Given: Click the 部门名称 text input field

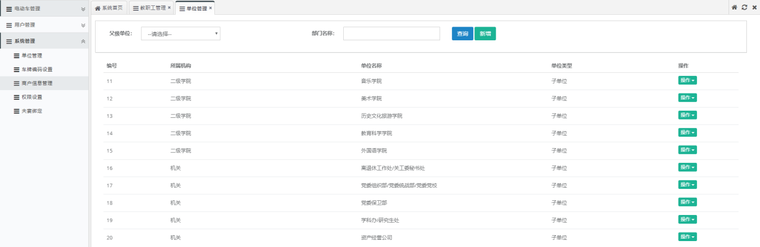Looking at the screenshot, I should [x=391, y=34].
